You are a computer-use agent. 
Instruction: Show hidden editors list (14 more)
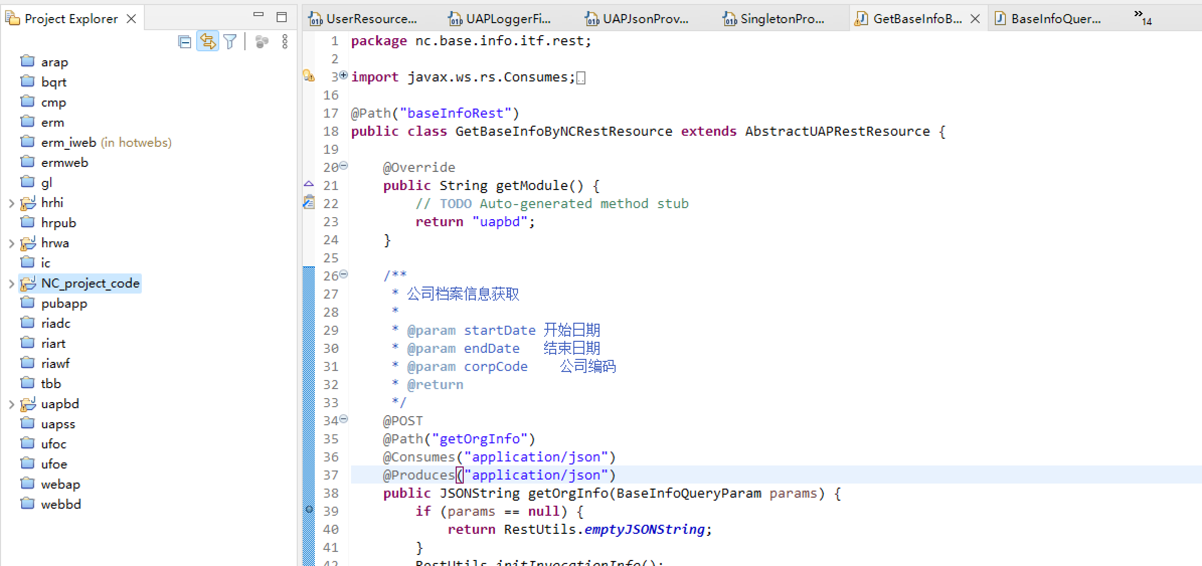tap(1143, 18)
